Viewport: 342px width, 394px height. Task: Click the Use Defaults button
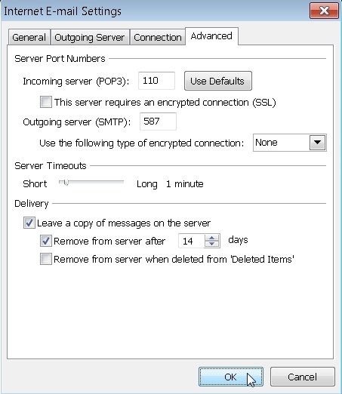218,81
